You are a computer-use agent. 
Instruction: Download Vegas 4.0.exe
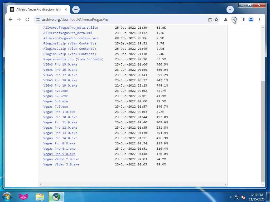[56, 91]
